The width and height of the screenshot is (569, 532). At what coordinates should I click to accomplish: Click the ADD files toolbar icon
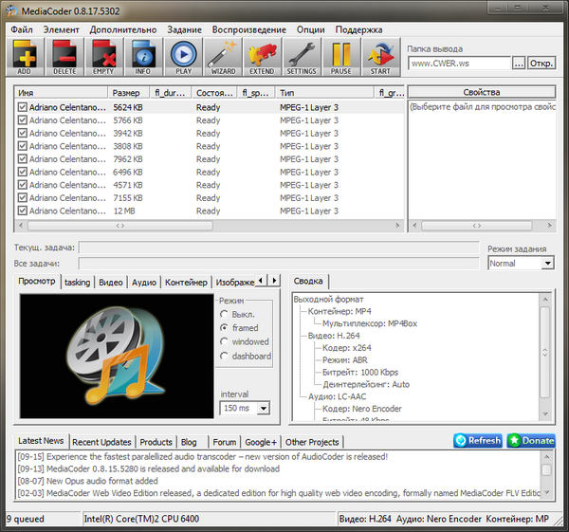pyautogui.click(x=23, y=58)
